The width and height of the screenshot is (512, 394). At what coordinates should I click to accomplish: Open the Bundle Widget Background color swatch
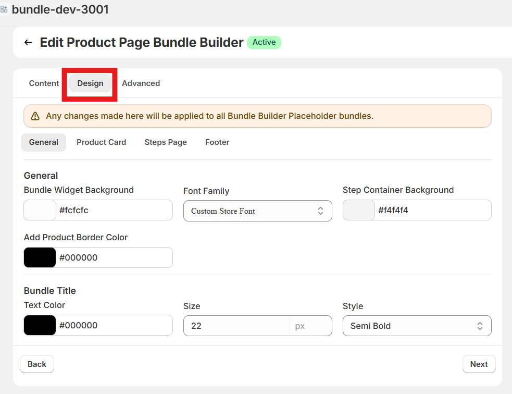coord(40,210)
